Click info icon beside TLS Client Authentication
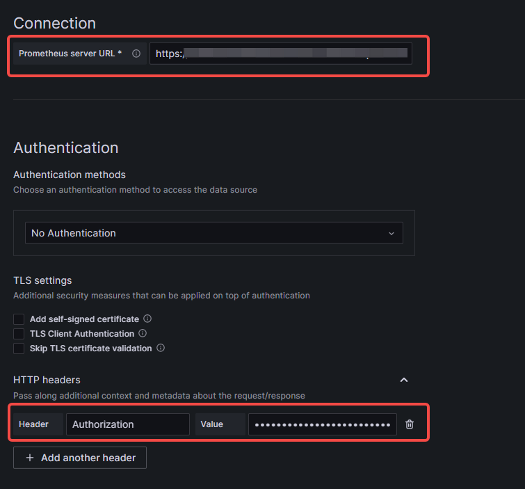This screenshot has width=525, height=489. click(143, 334)
